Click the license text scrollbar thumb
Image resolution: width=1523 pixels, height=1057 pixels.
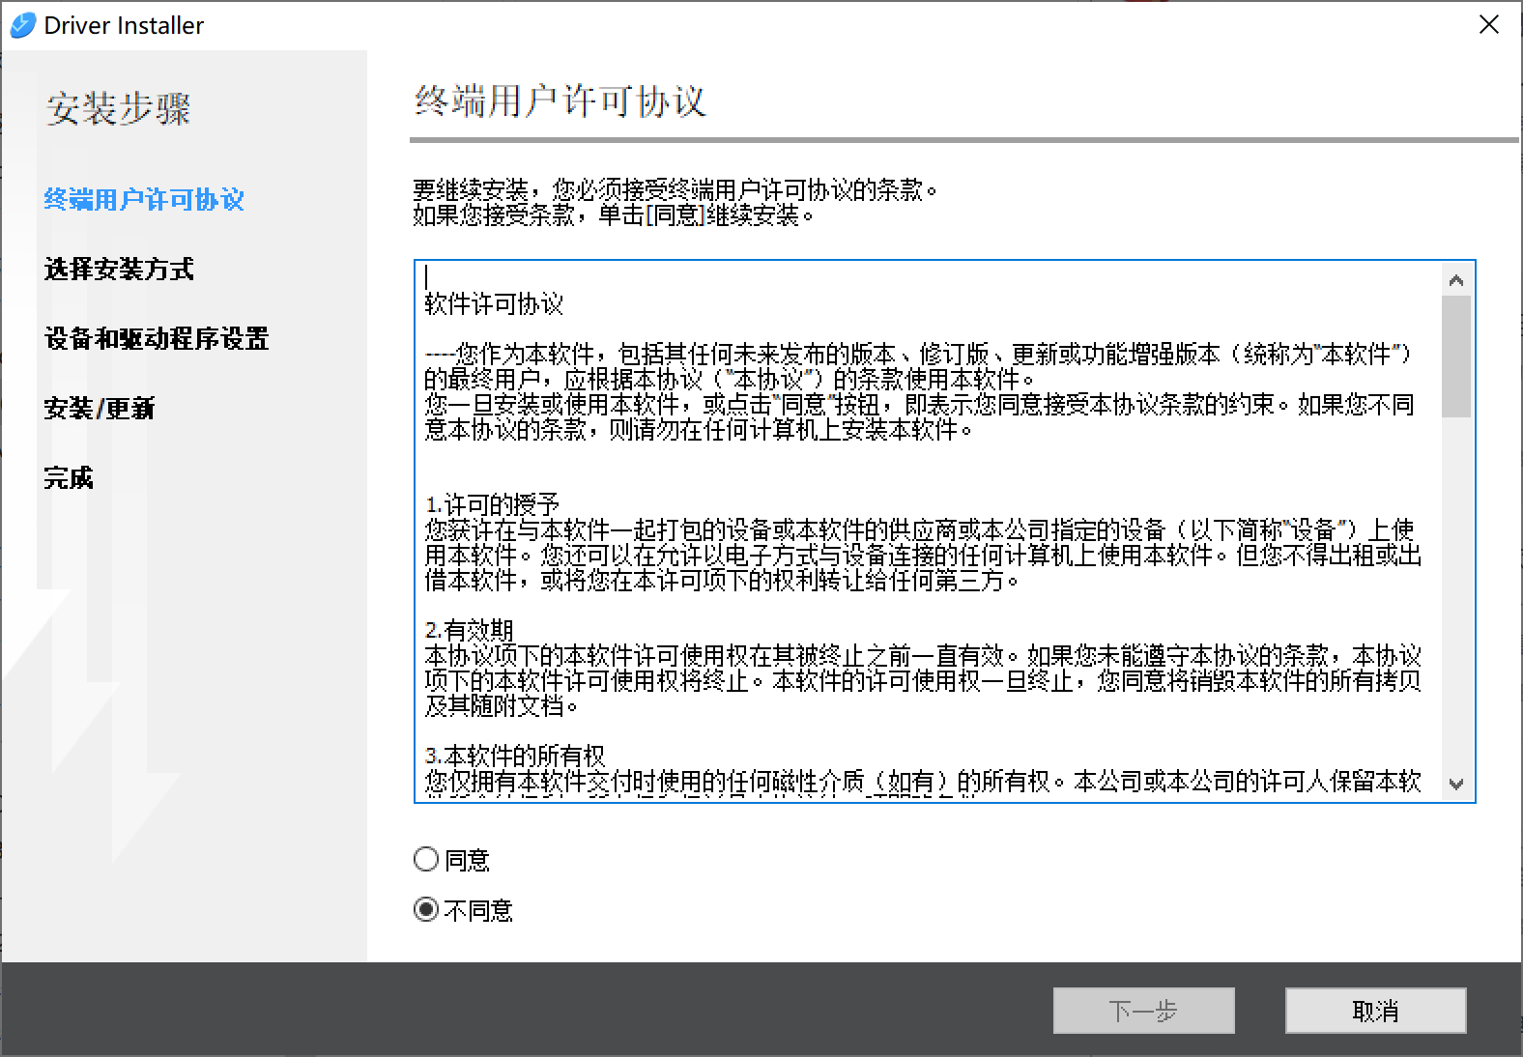1456,357
